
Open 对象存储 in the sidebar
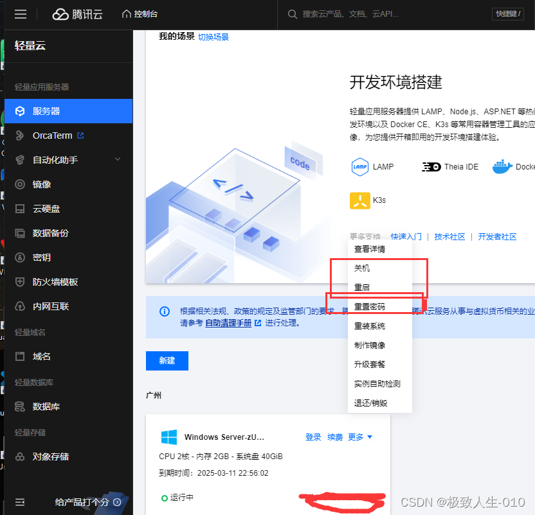(51, 457)
